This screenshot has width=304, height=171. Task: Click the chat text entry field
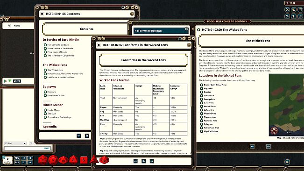coord(28,148)
